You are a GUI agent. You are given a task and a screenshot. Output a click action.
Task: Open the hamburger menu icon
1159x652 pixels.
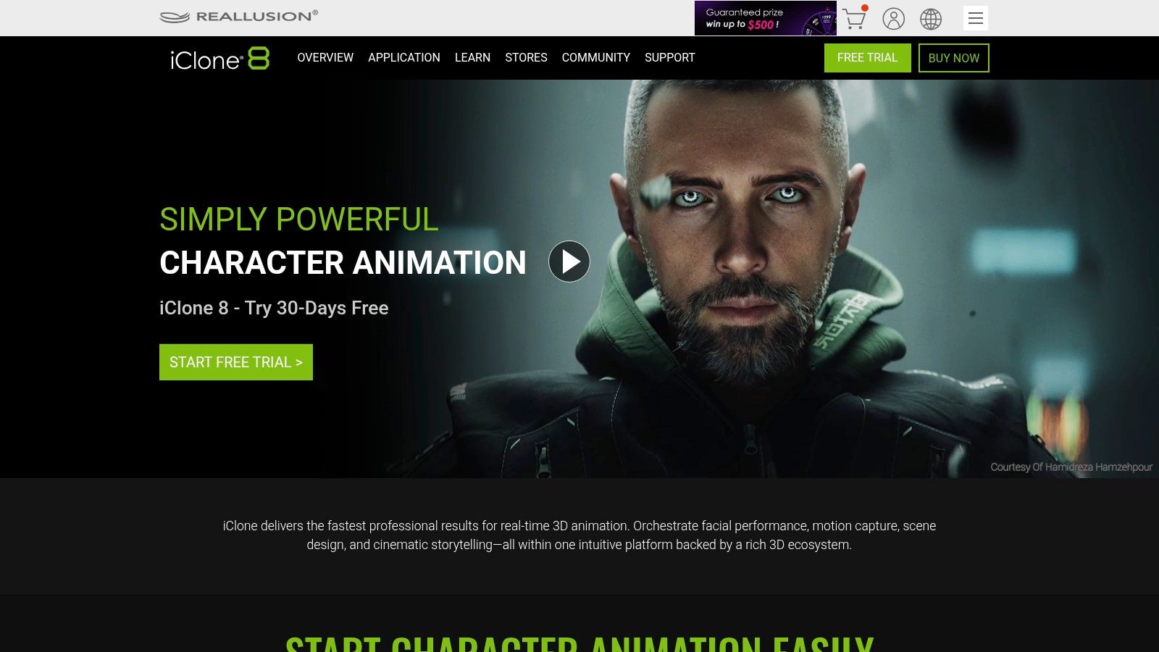976,18
